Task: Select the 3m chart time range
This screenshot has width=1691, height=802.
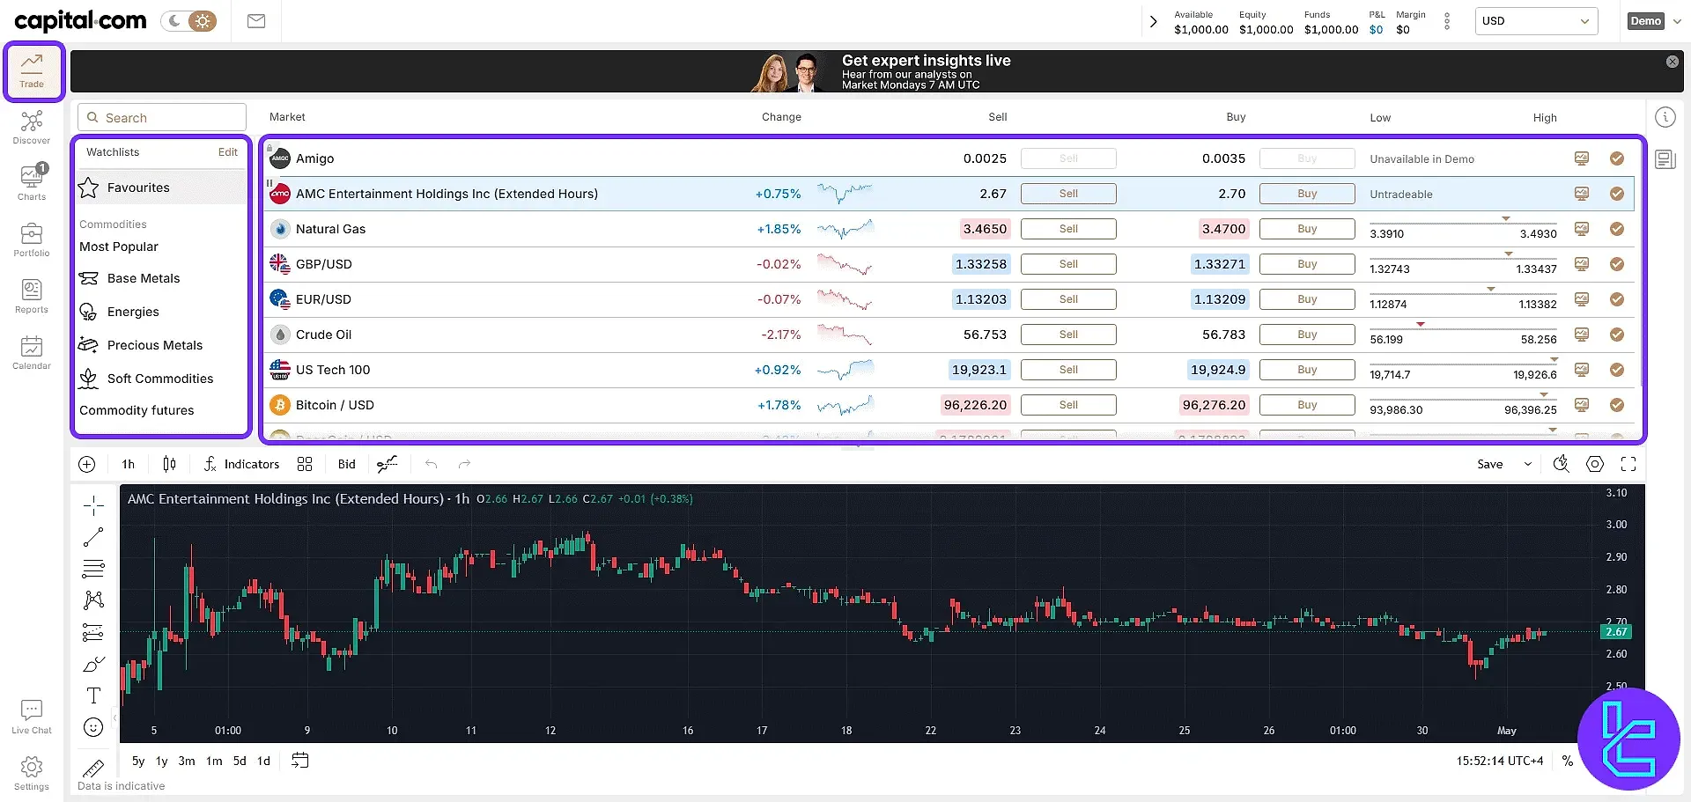Action: click(x=187, y=761)
